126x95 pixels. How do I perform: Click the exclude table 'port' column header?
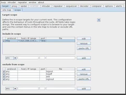(x=43, y=69)
